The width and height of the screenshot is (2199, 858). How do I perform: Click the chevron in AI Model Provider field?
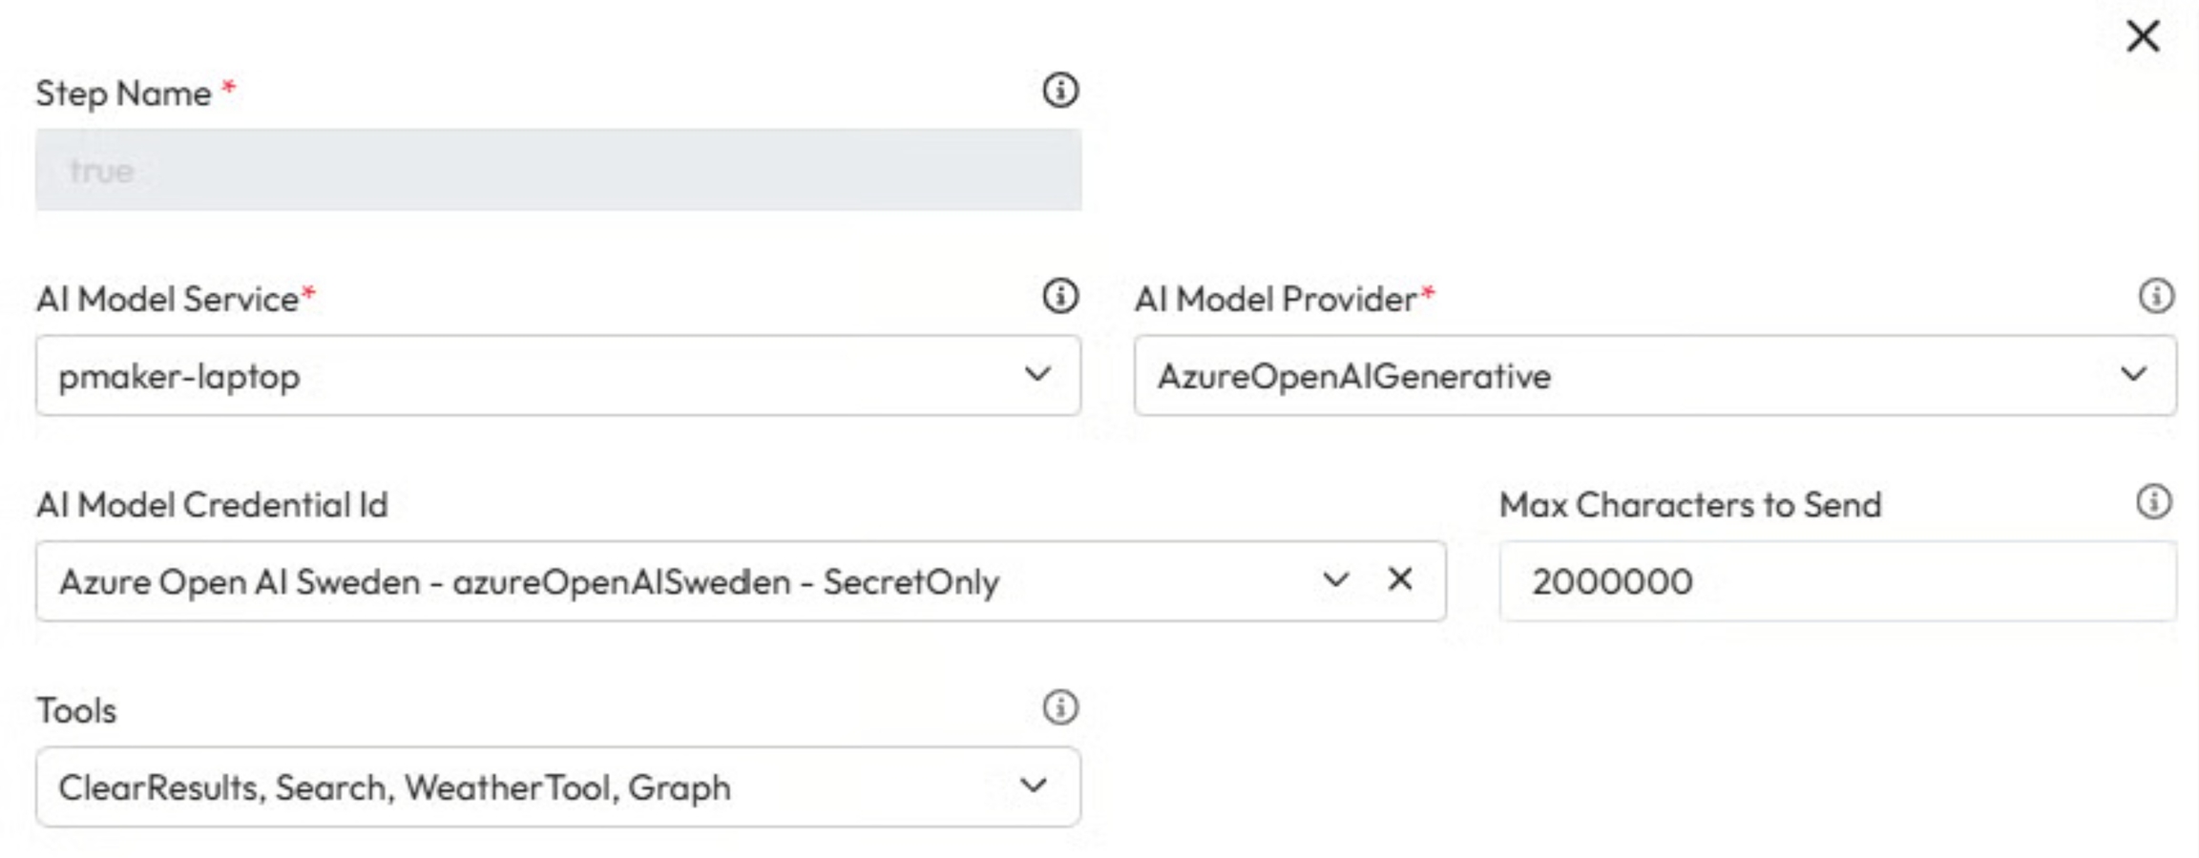coord(2133,374)
